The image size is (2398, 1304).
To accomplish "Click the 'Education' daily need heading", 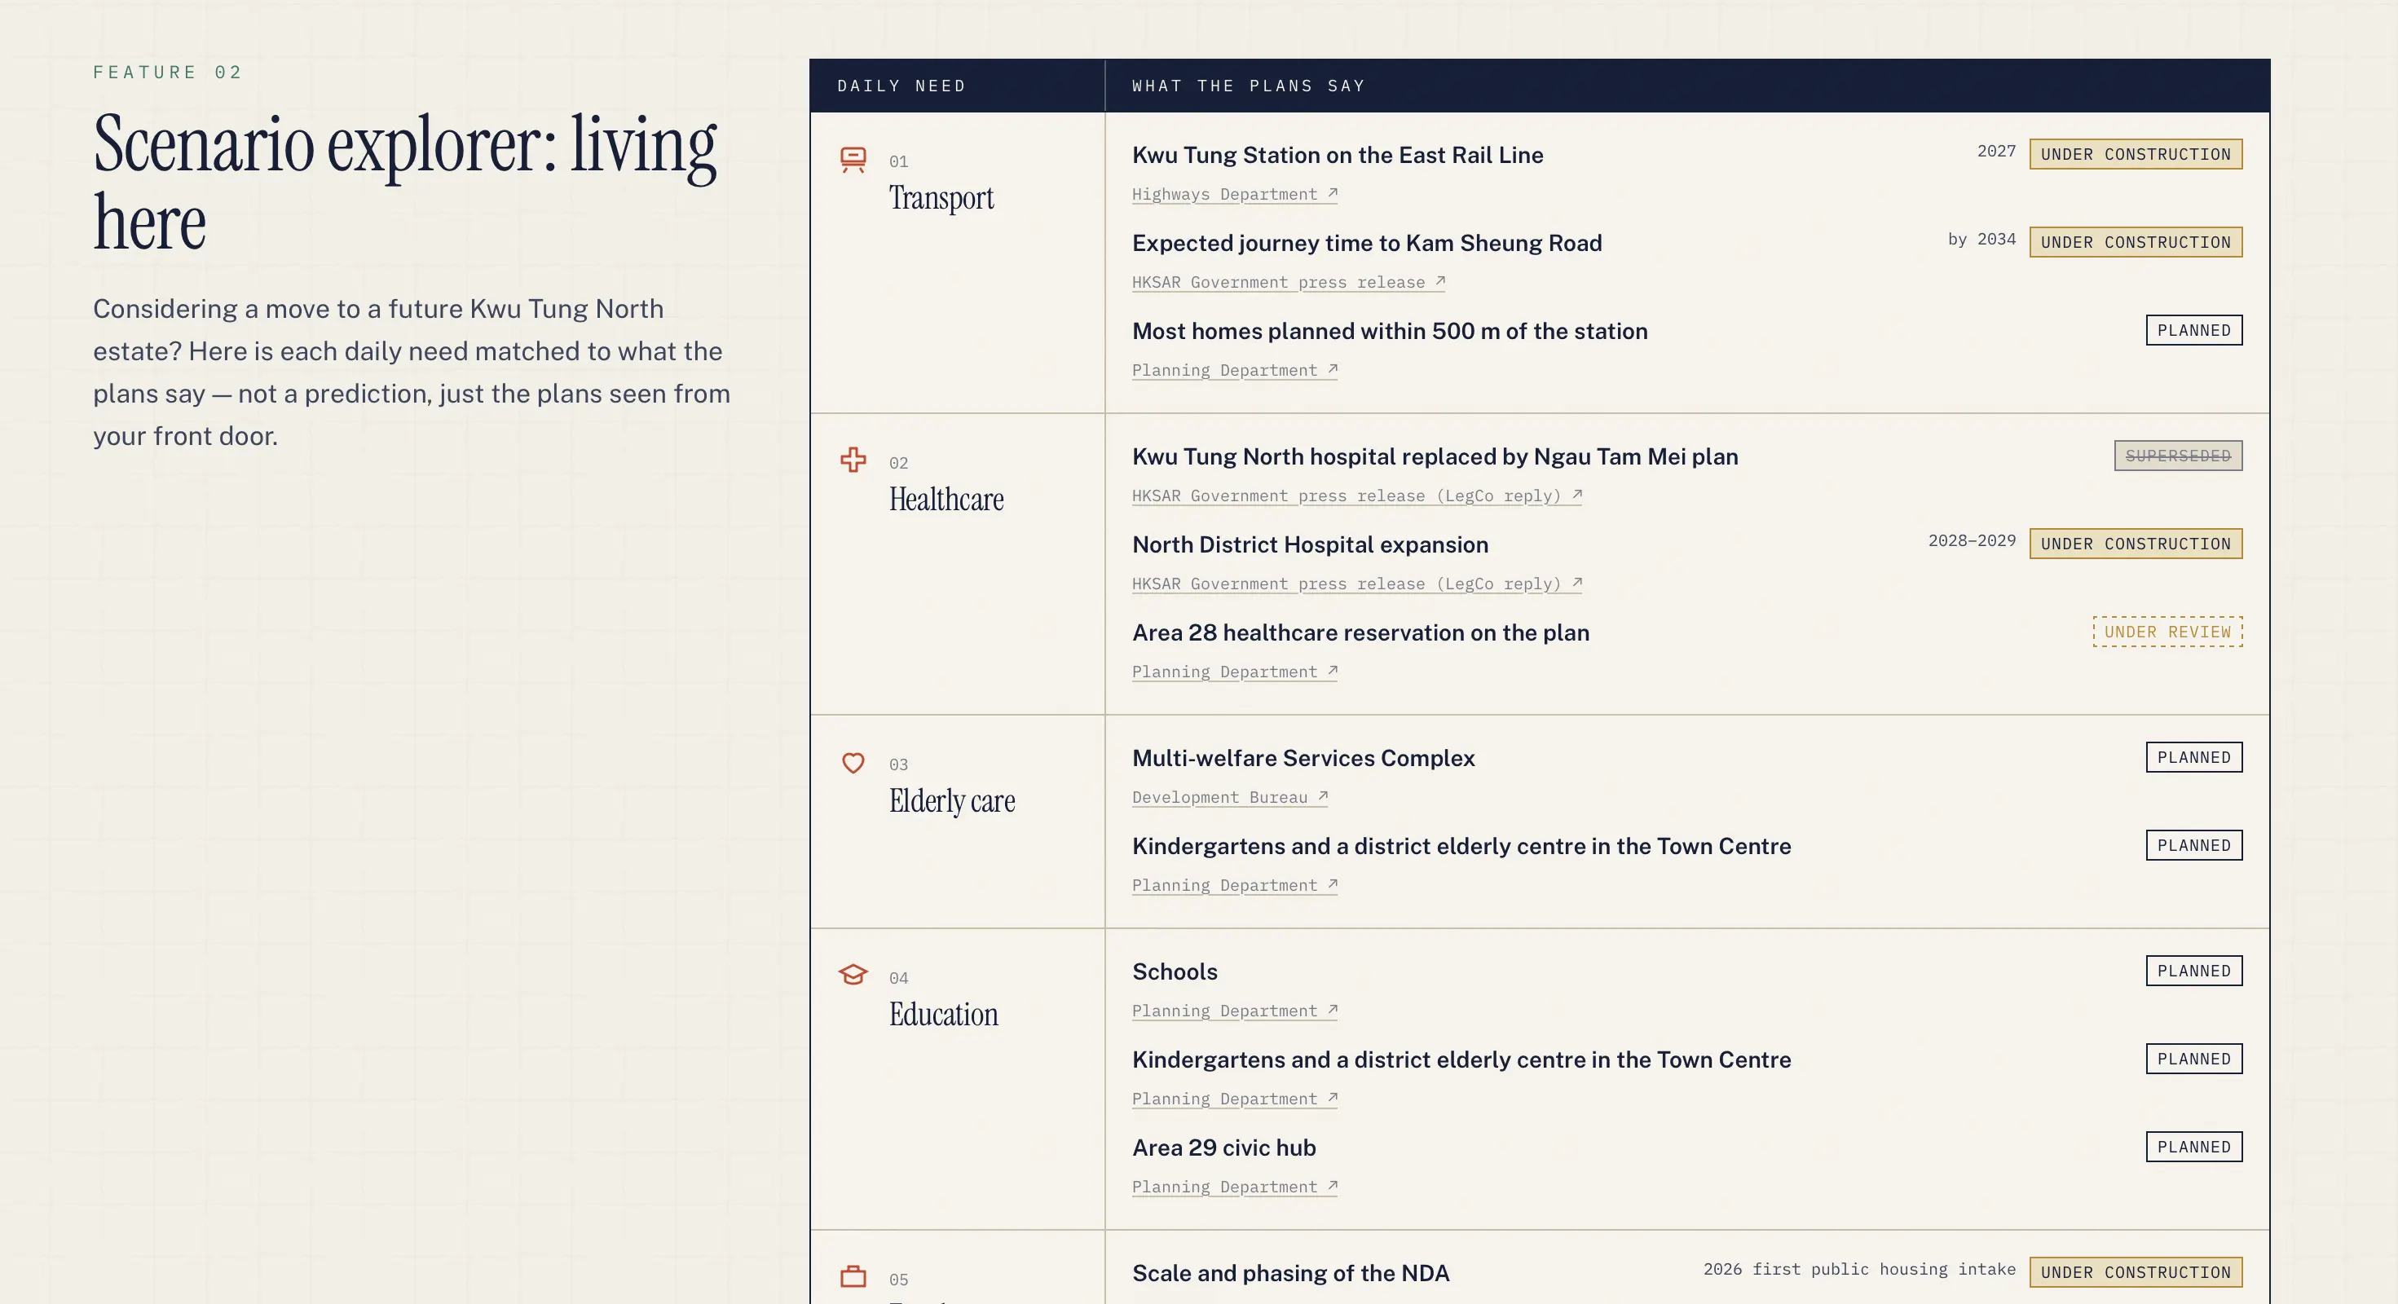I will pos(943,1015).
